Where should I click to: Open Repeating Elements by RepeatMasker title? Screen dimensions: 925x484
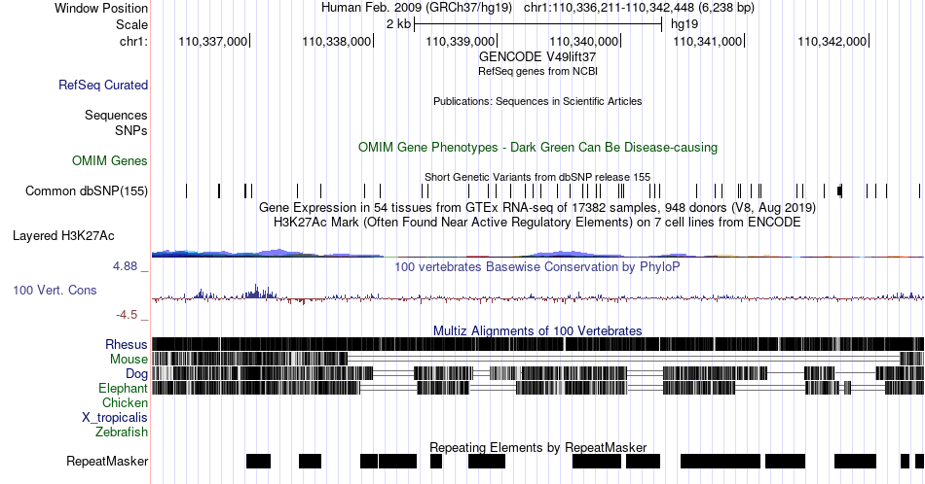538,447
